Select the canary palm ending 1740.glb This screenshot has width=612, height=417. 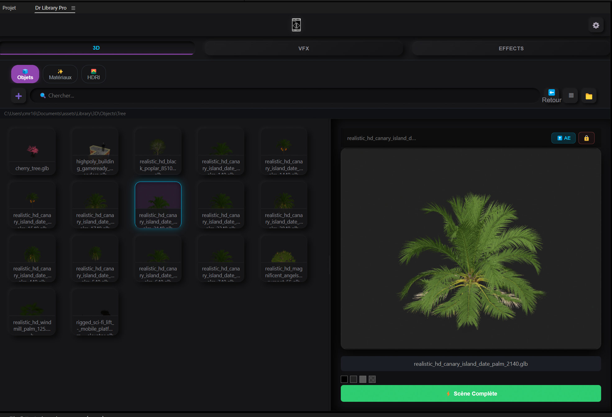(x=95, y=205)
